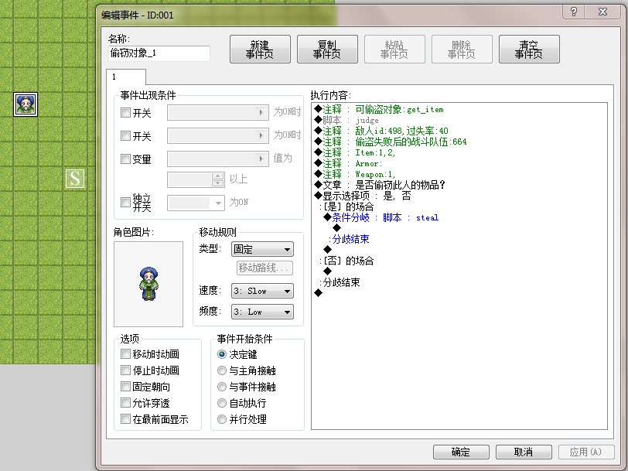Check the 停止时动画 option

click(x=126, y=370)
